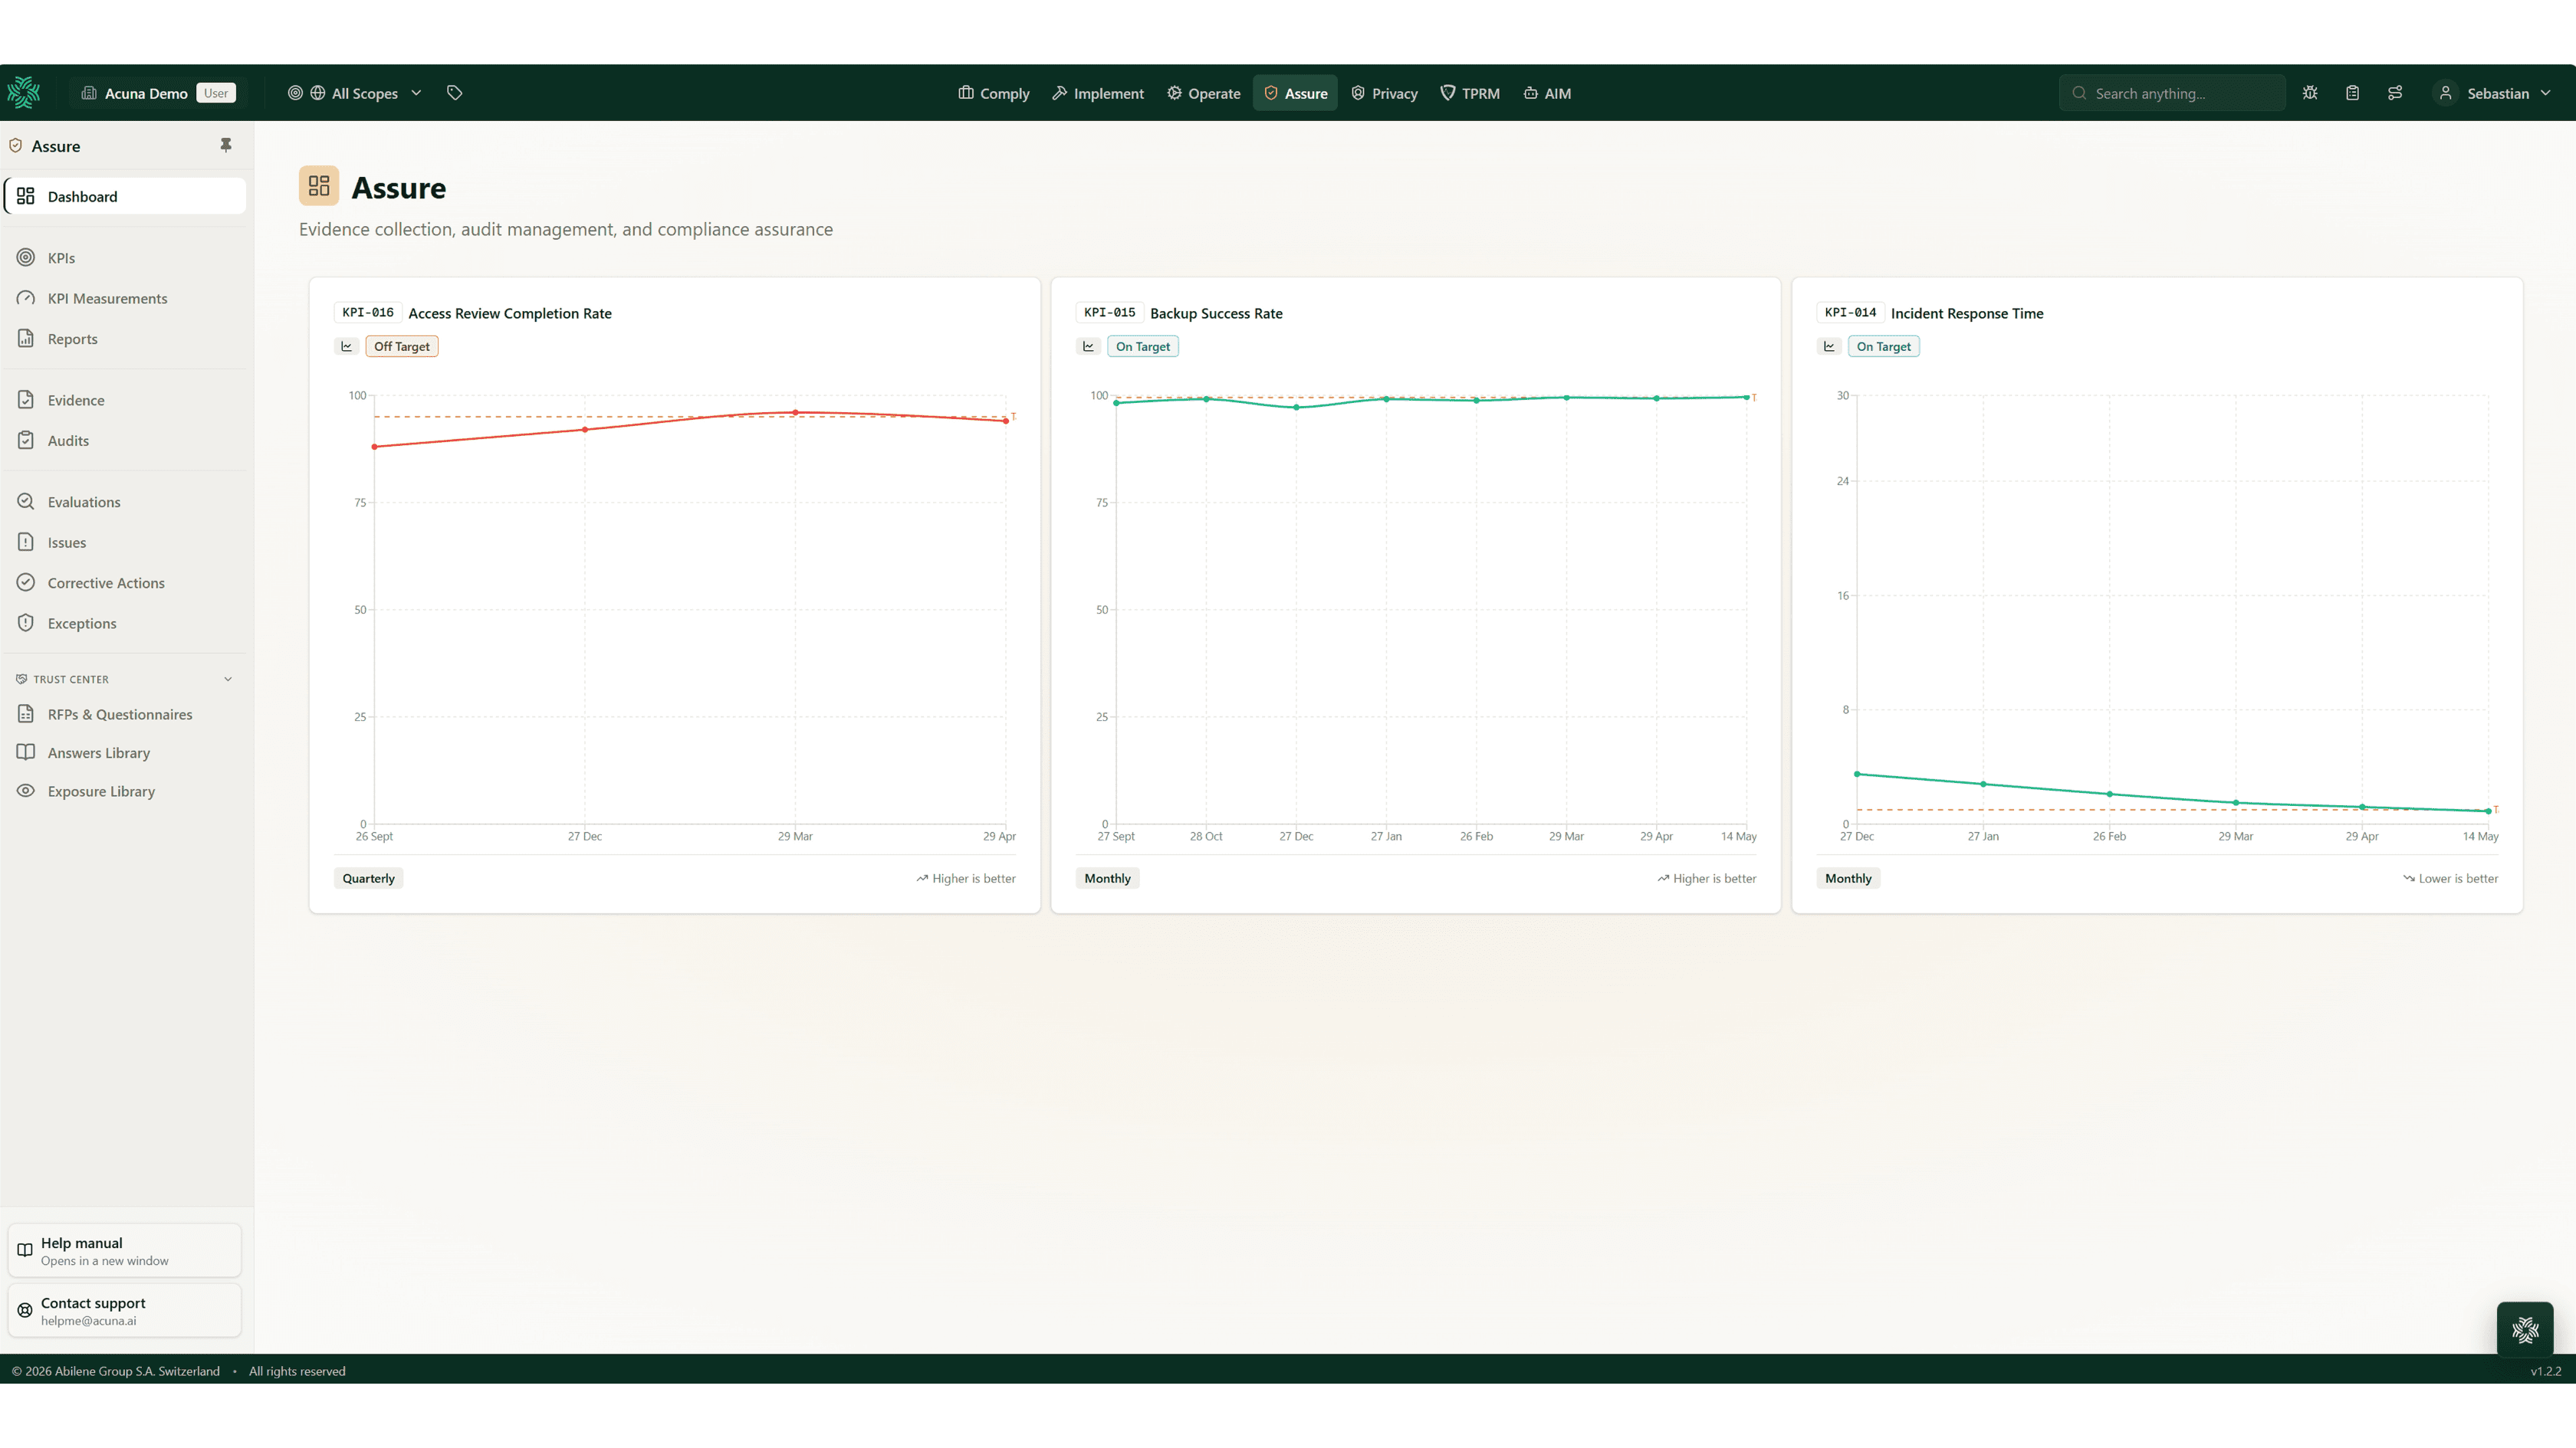The image size is (2576, 1448).
Task: Open the Backup Success Rate title
Action: [1216, 313]
